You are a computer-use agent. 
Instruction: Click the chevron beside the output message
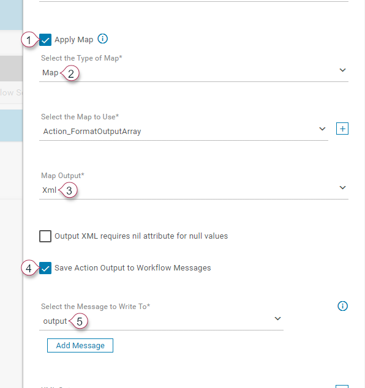(278, 318)
